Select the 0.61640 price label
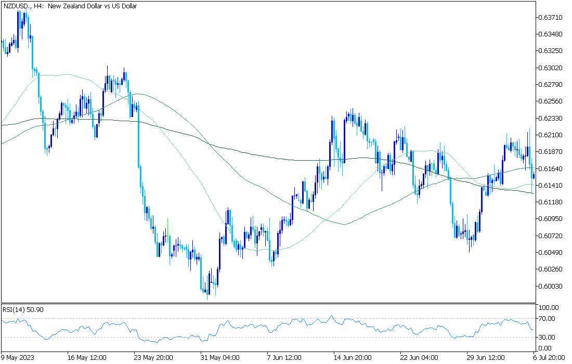The height and width of the screenshot is (364, 572). tap(551, 168)
